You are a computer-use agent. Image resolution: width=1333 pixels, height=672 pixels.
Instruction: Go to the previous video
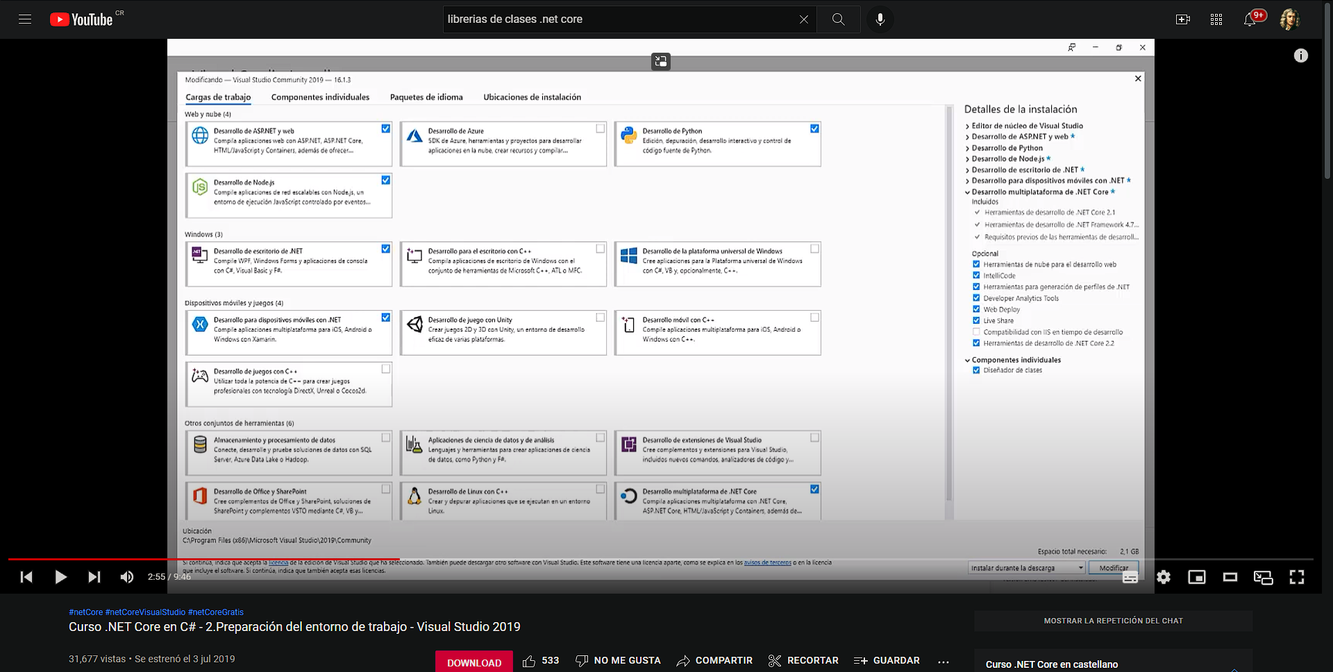pos(26,577)
